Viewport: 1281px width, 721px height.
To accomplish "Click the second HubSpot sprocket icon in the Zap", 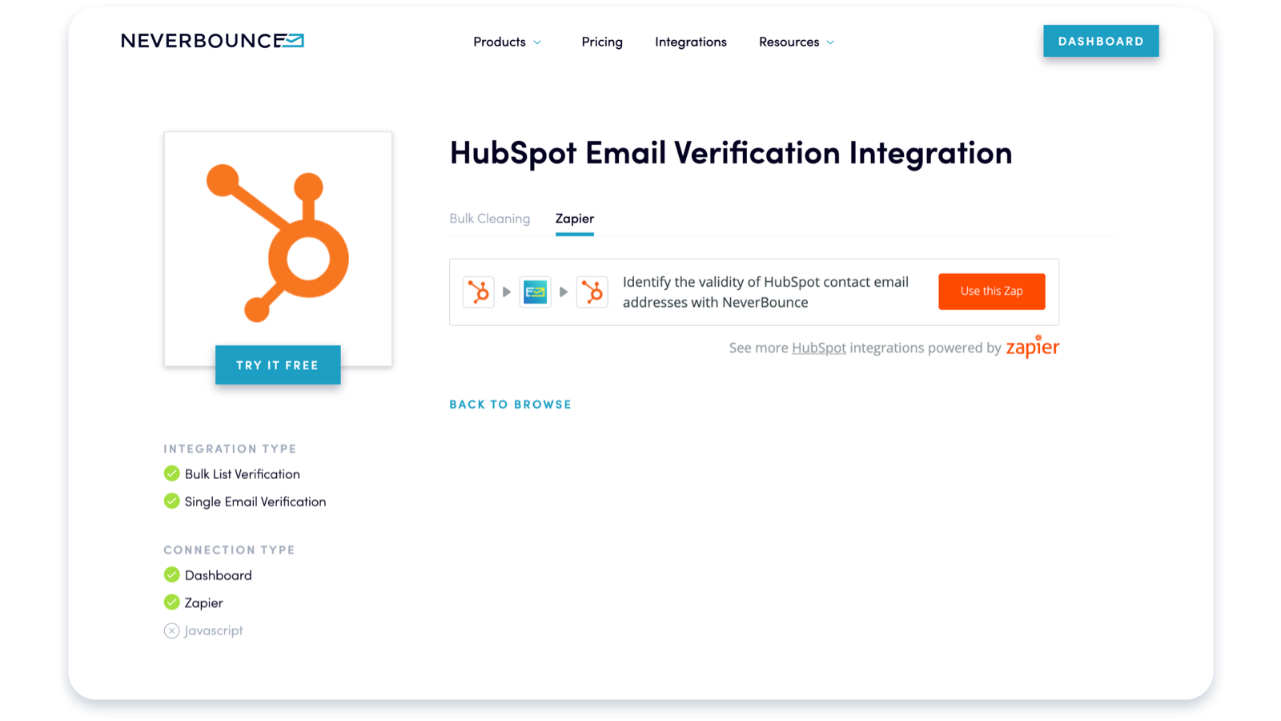I will [x=592, y=292].
